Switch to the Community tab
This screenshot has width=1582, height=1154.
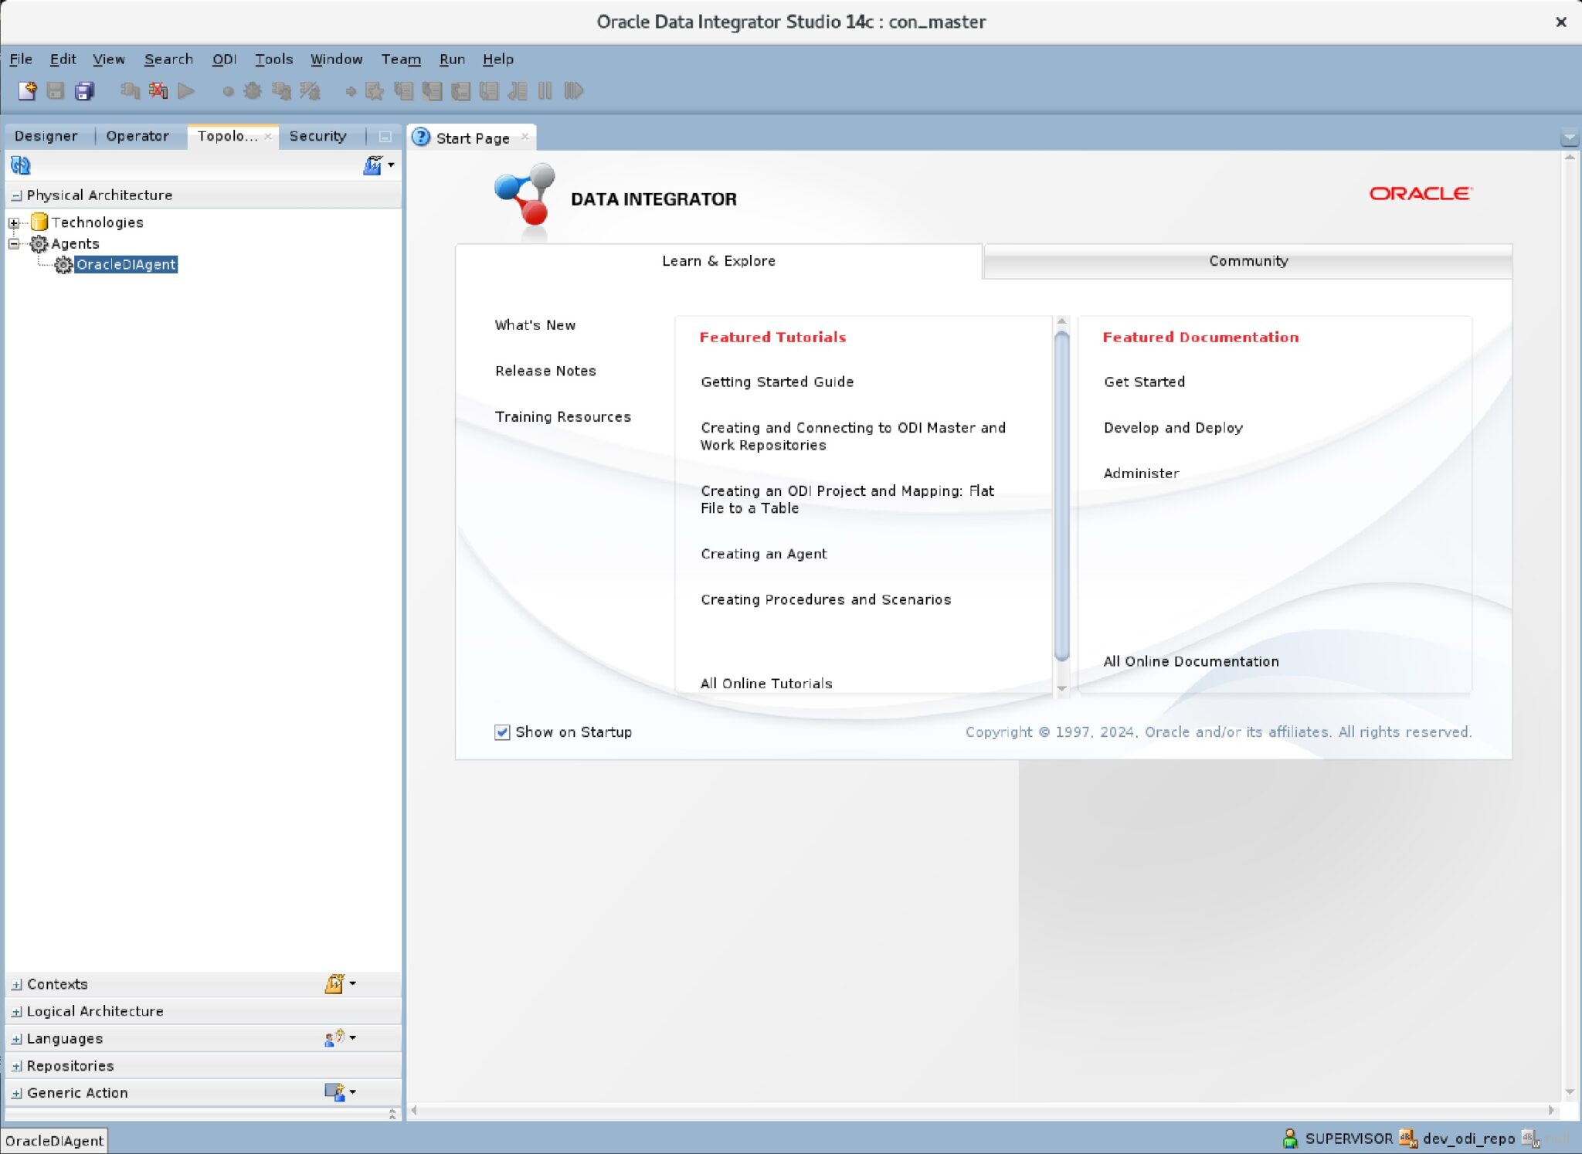tap(1248, 261)
